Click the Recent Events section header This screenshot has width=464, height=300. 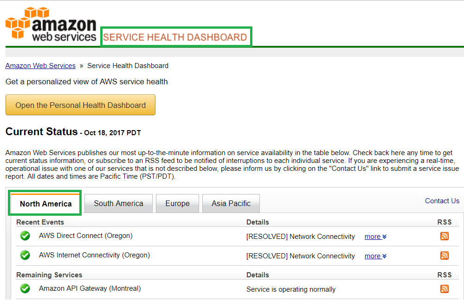pyautogui.click(x=40, y=222)
